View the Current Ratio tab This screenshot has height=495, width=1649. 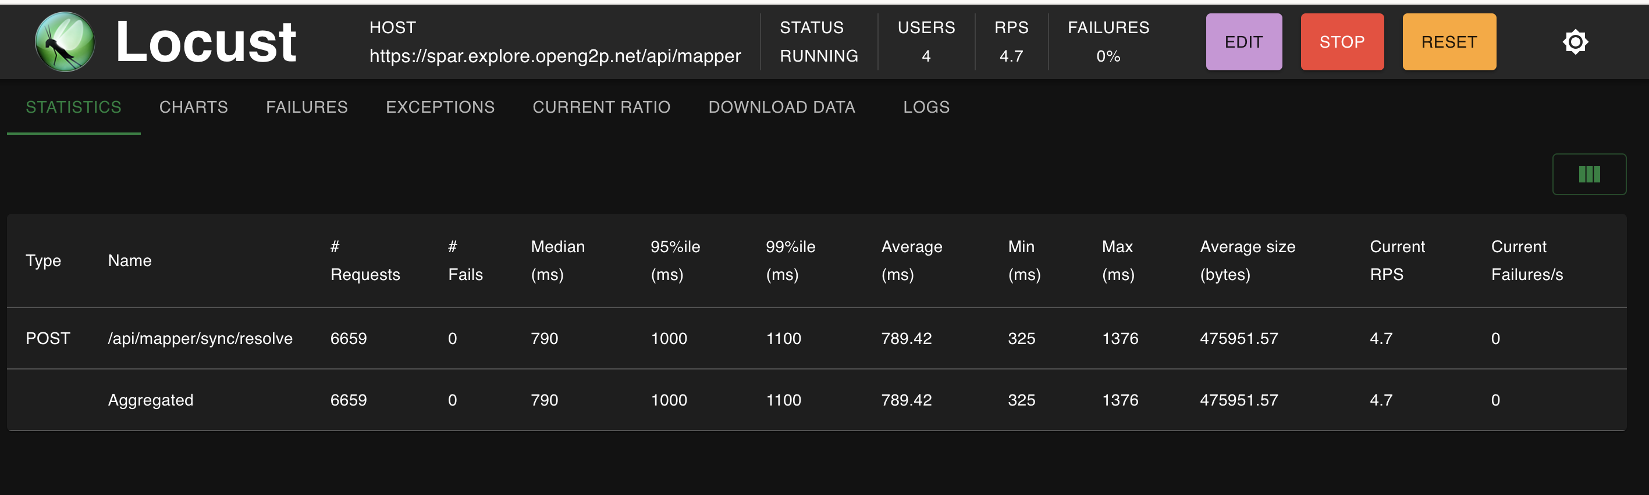(x=601, y=107)
